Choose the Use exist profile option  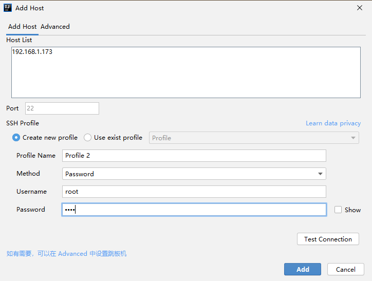[88, 138]
